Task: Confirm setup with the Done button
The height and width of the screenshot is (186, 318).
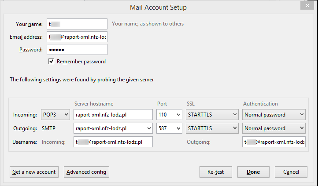Action: (253, 172)
